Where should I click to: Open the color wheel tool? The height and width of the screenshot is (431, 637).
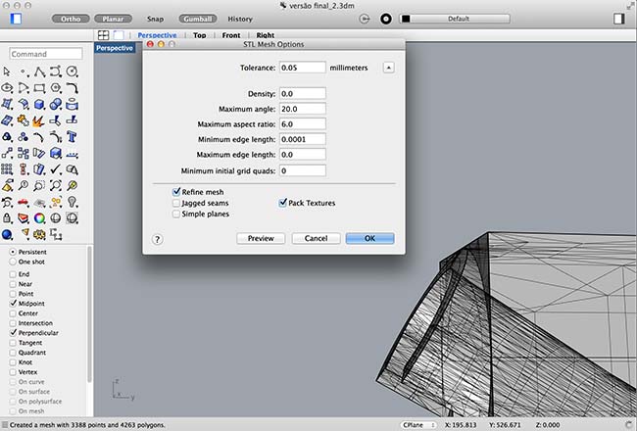click(39, 218)
